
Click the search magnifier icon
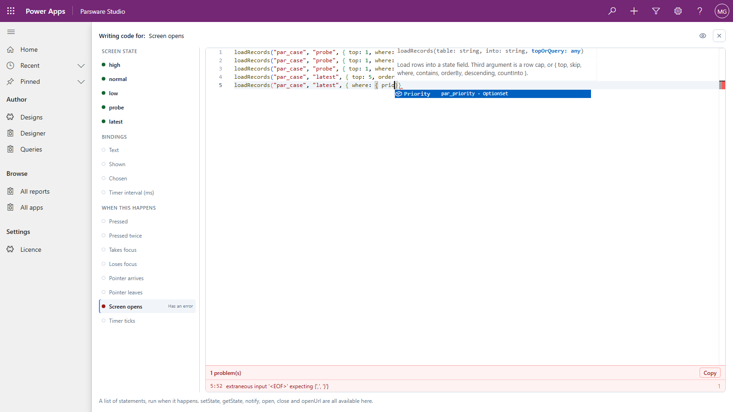pyautogui.click(x=612, y=11)
